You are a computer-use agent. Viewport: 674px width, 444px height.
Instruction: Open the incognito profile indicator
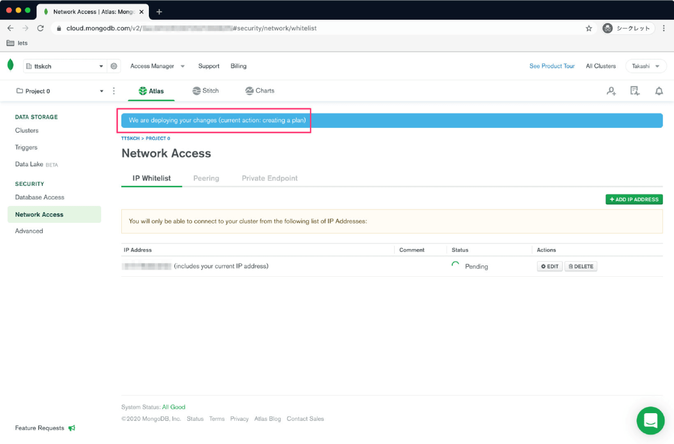(627, 28)
